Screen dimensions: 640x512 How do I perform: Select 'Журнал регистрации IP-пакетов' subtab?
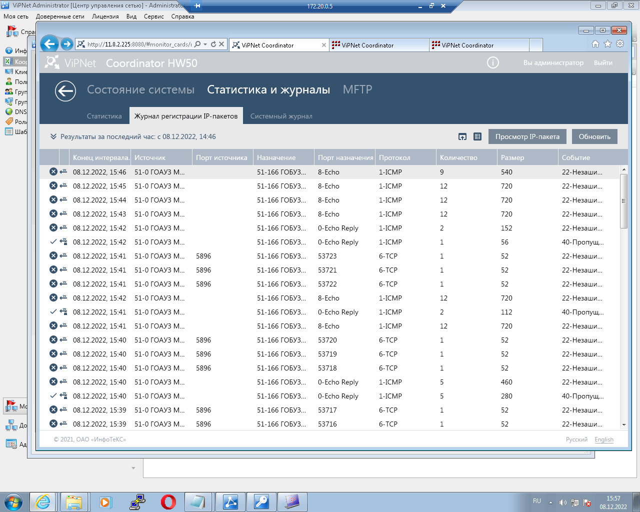tap(186, 115)
